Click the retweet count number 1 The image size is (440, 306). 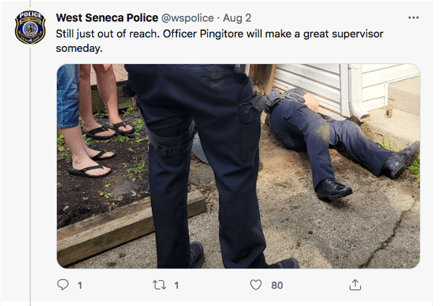coord(176,285)
